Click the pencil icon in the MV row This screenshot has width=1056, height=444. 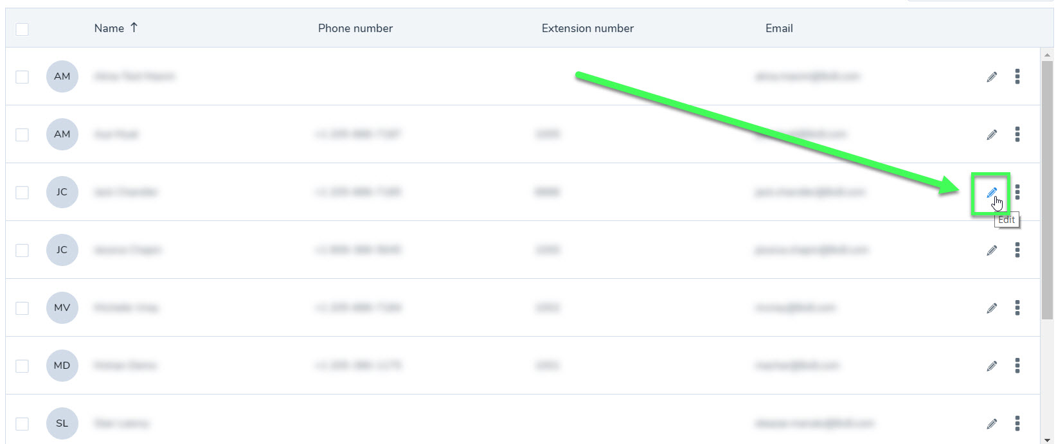[x=992, y=308]
